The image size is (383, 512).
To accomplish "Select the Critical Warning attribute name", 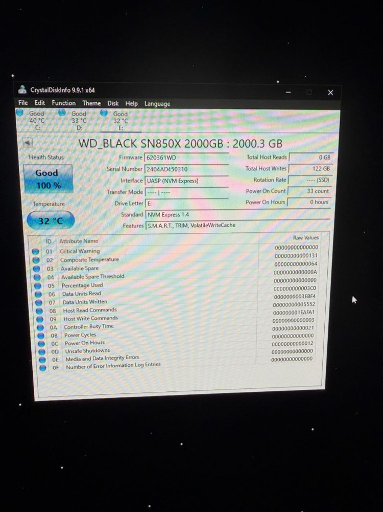I will click(80, 251).
